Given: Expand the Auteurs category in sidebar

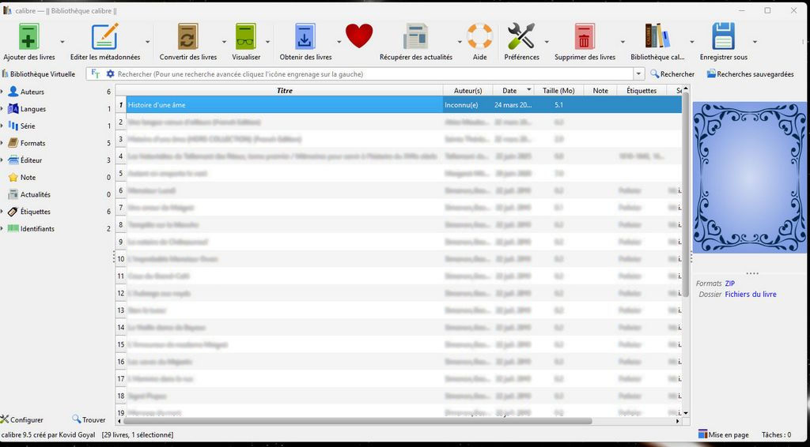Looking at the screenshot, I should point(3,92).
